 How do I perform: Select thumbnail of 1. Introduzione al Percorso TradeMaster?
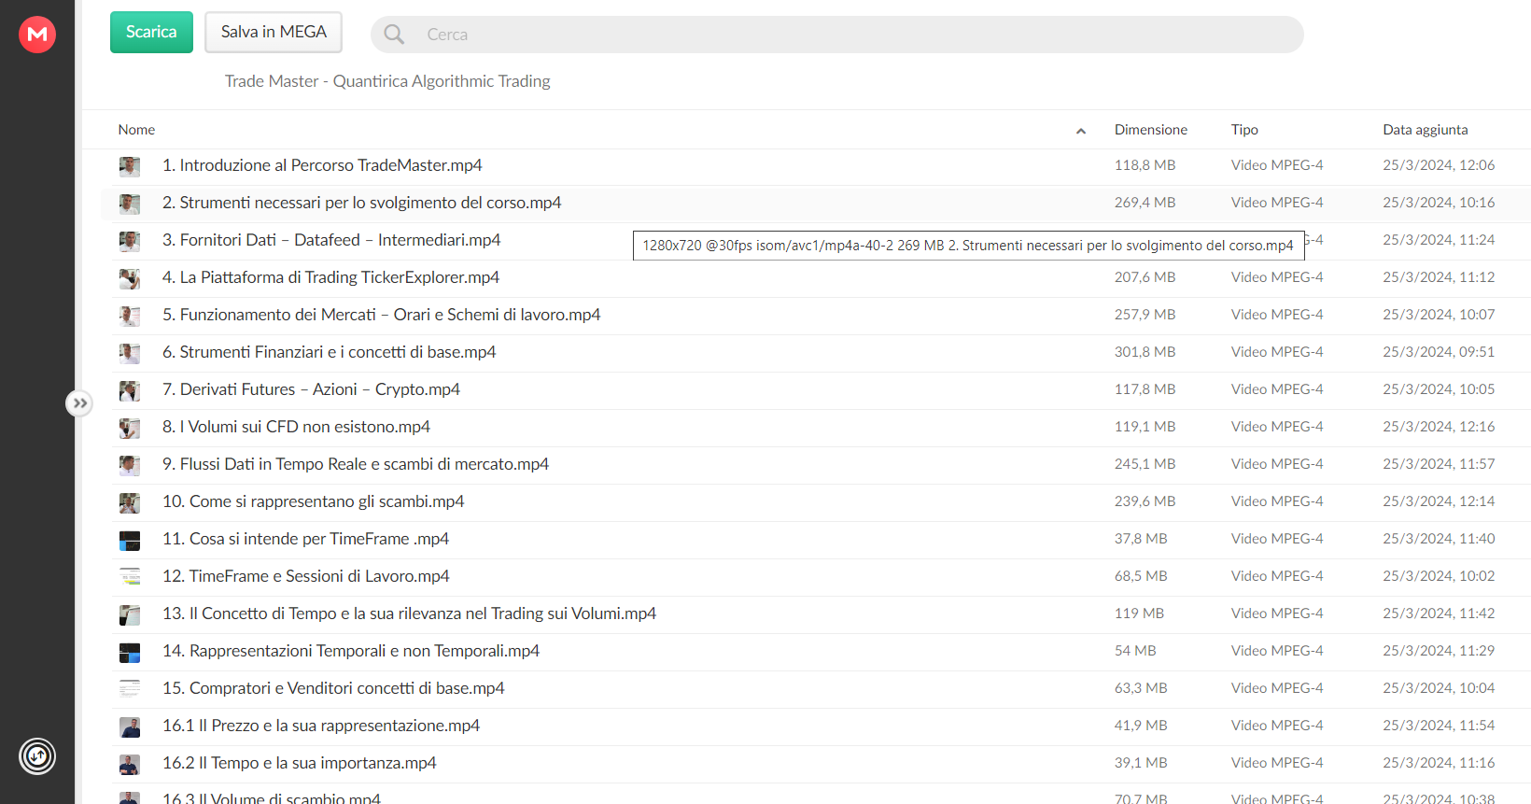click(130, 166)
